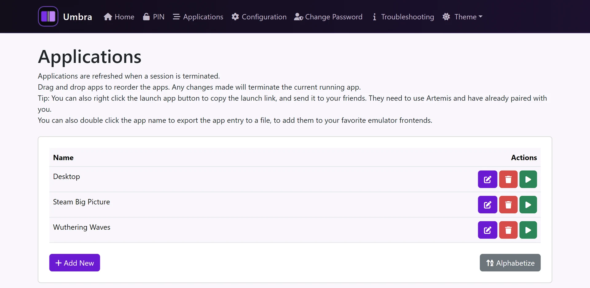This screenshot has width=590, height=288.
Task: Edit the Wuthering Waves entry
Action: tap(487, 230)
